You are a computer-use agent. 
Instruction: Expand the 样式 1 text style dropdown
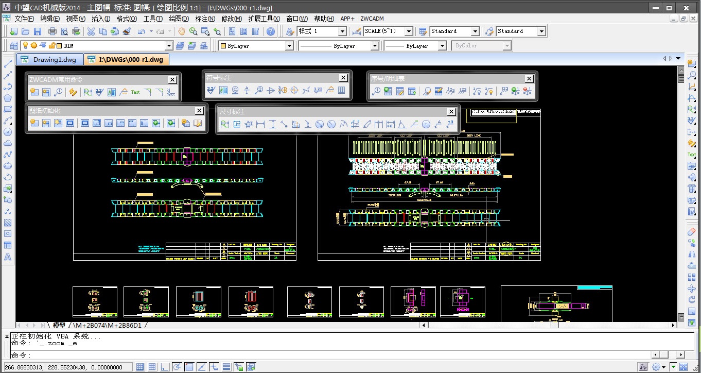(342, 31)
